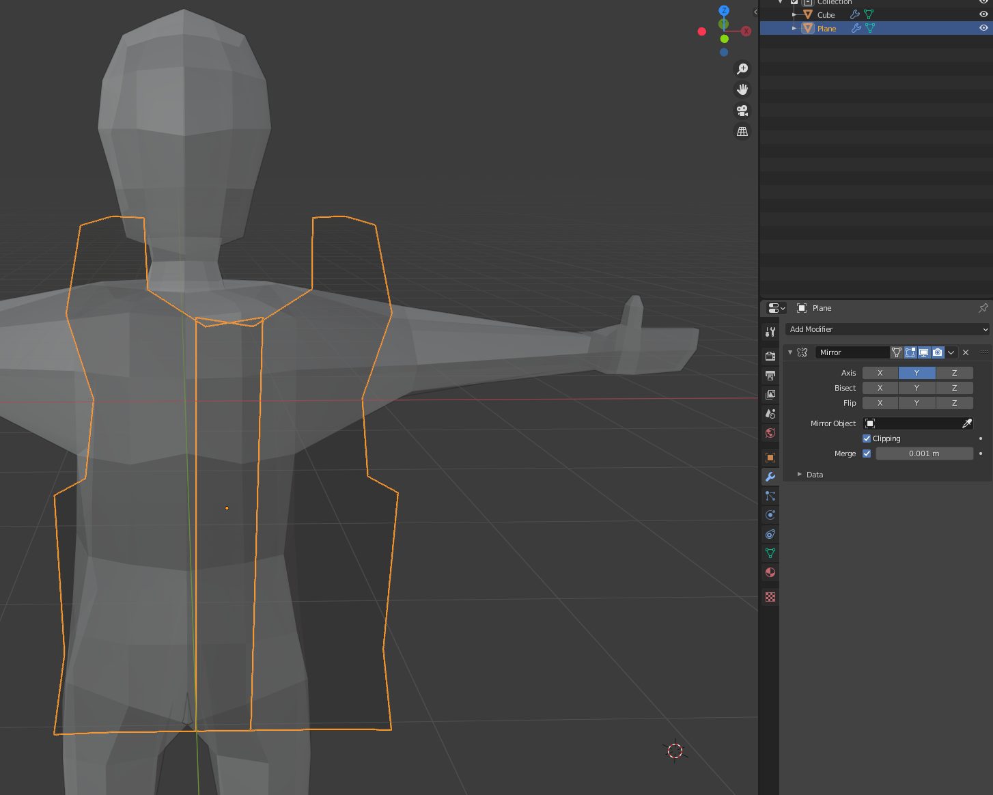Click the pin icon in properties header
The width and height of the screenshot is (993, 795).
coord(983,308)
